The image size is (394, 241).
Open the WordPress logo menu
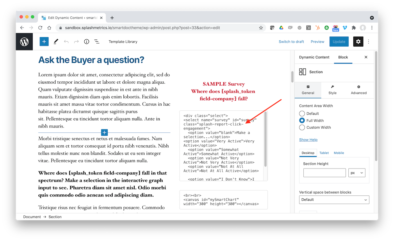tap(24, 42)
